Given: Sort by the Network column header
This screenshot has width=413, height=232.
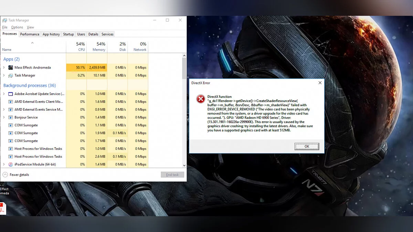Looking at the screenshot, I should (138, 47).
